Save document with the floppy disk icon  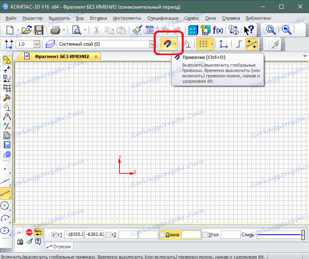click(39, 30)
